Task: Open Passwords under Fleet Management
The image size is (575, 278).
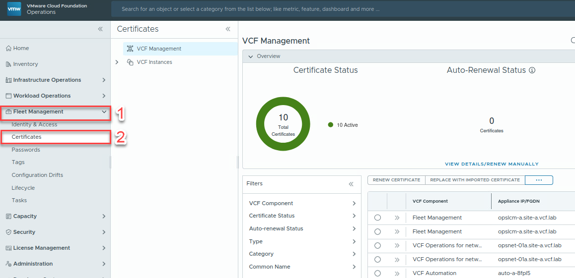Action: click(x=26, y=150)
